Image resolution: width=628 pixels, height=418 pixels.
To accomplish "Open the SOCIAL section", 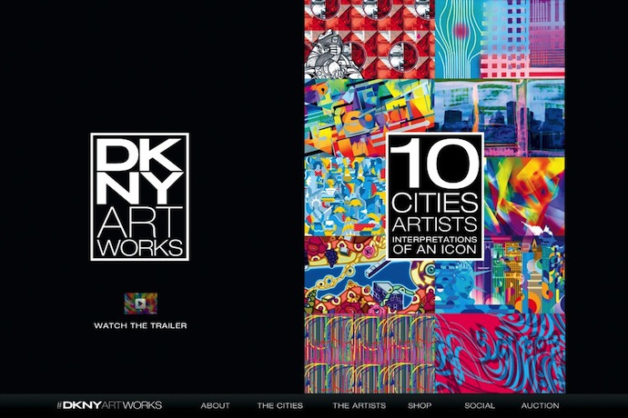I will pos(480,405).
